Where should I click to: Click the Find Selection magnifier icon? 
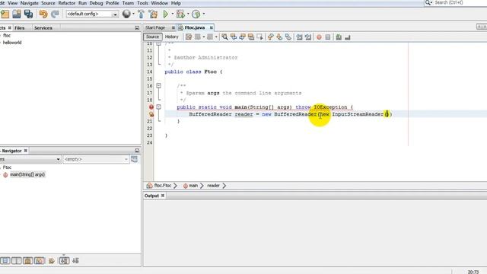(224, 37)
